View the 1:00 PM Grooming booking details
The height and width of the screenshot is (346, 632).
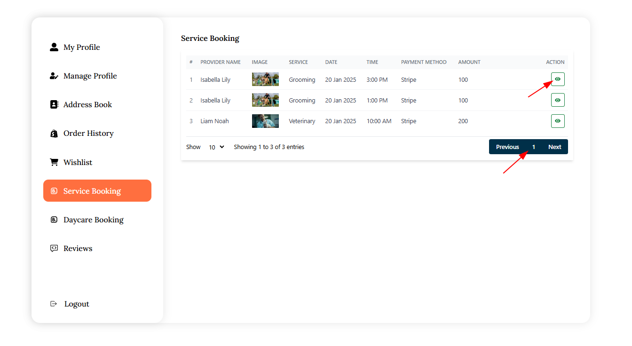point(558,100)
